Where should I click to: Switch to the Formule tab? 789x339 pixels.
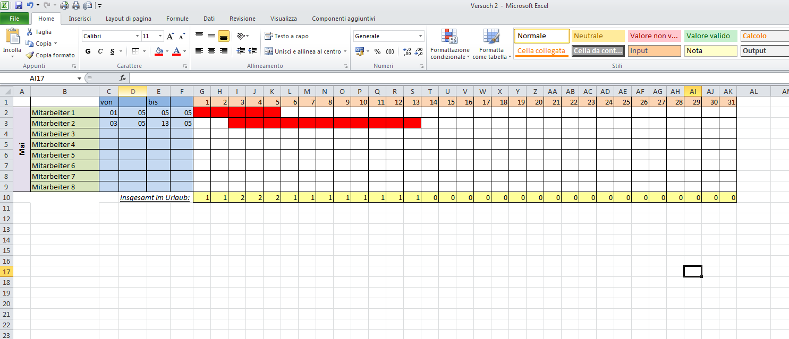[177, 19]
